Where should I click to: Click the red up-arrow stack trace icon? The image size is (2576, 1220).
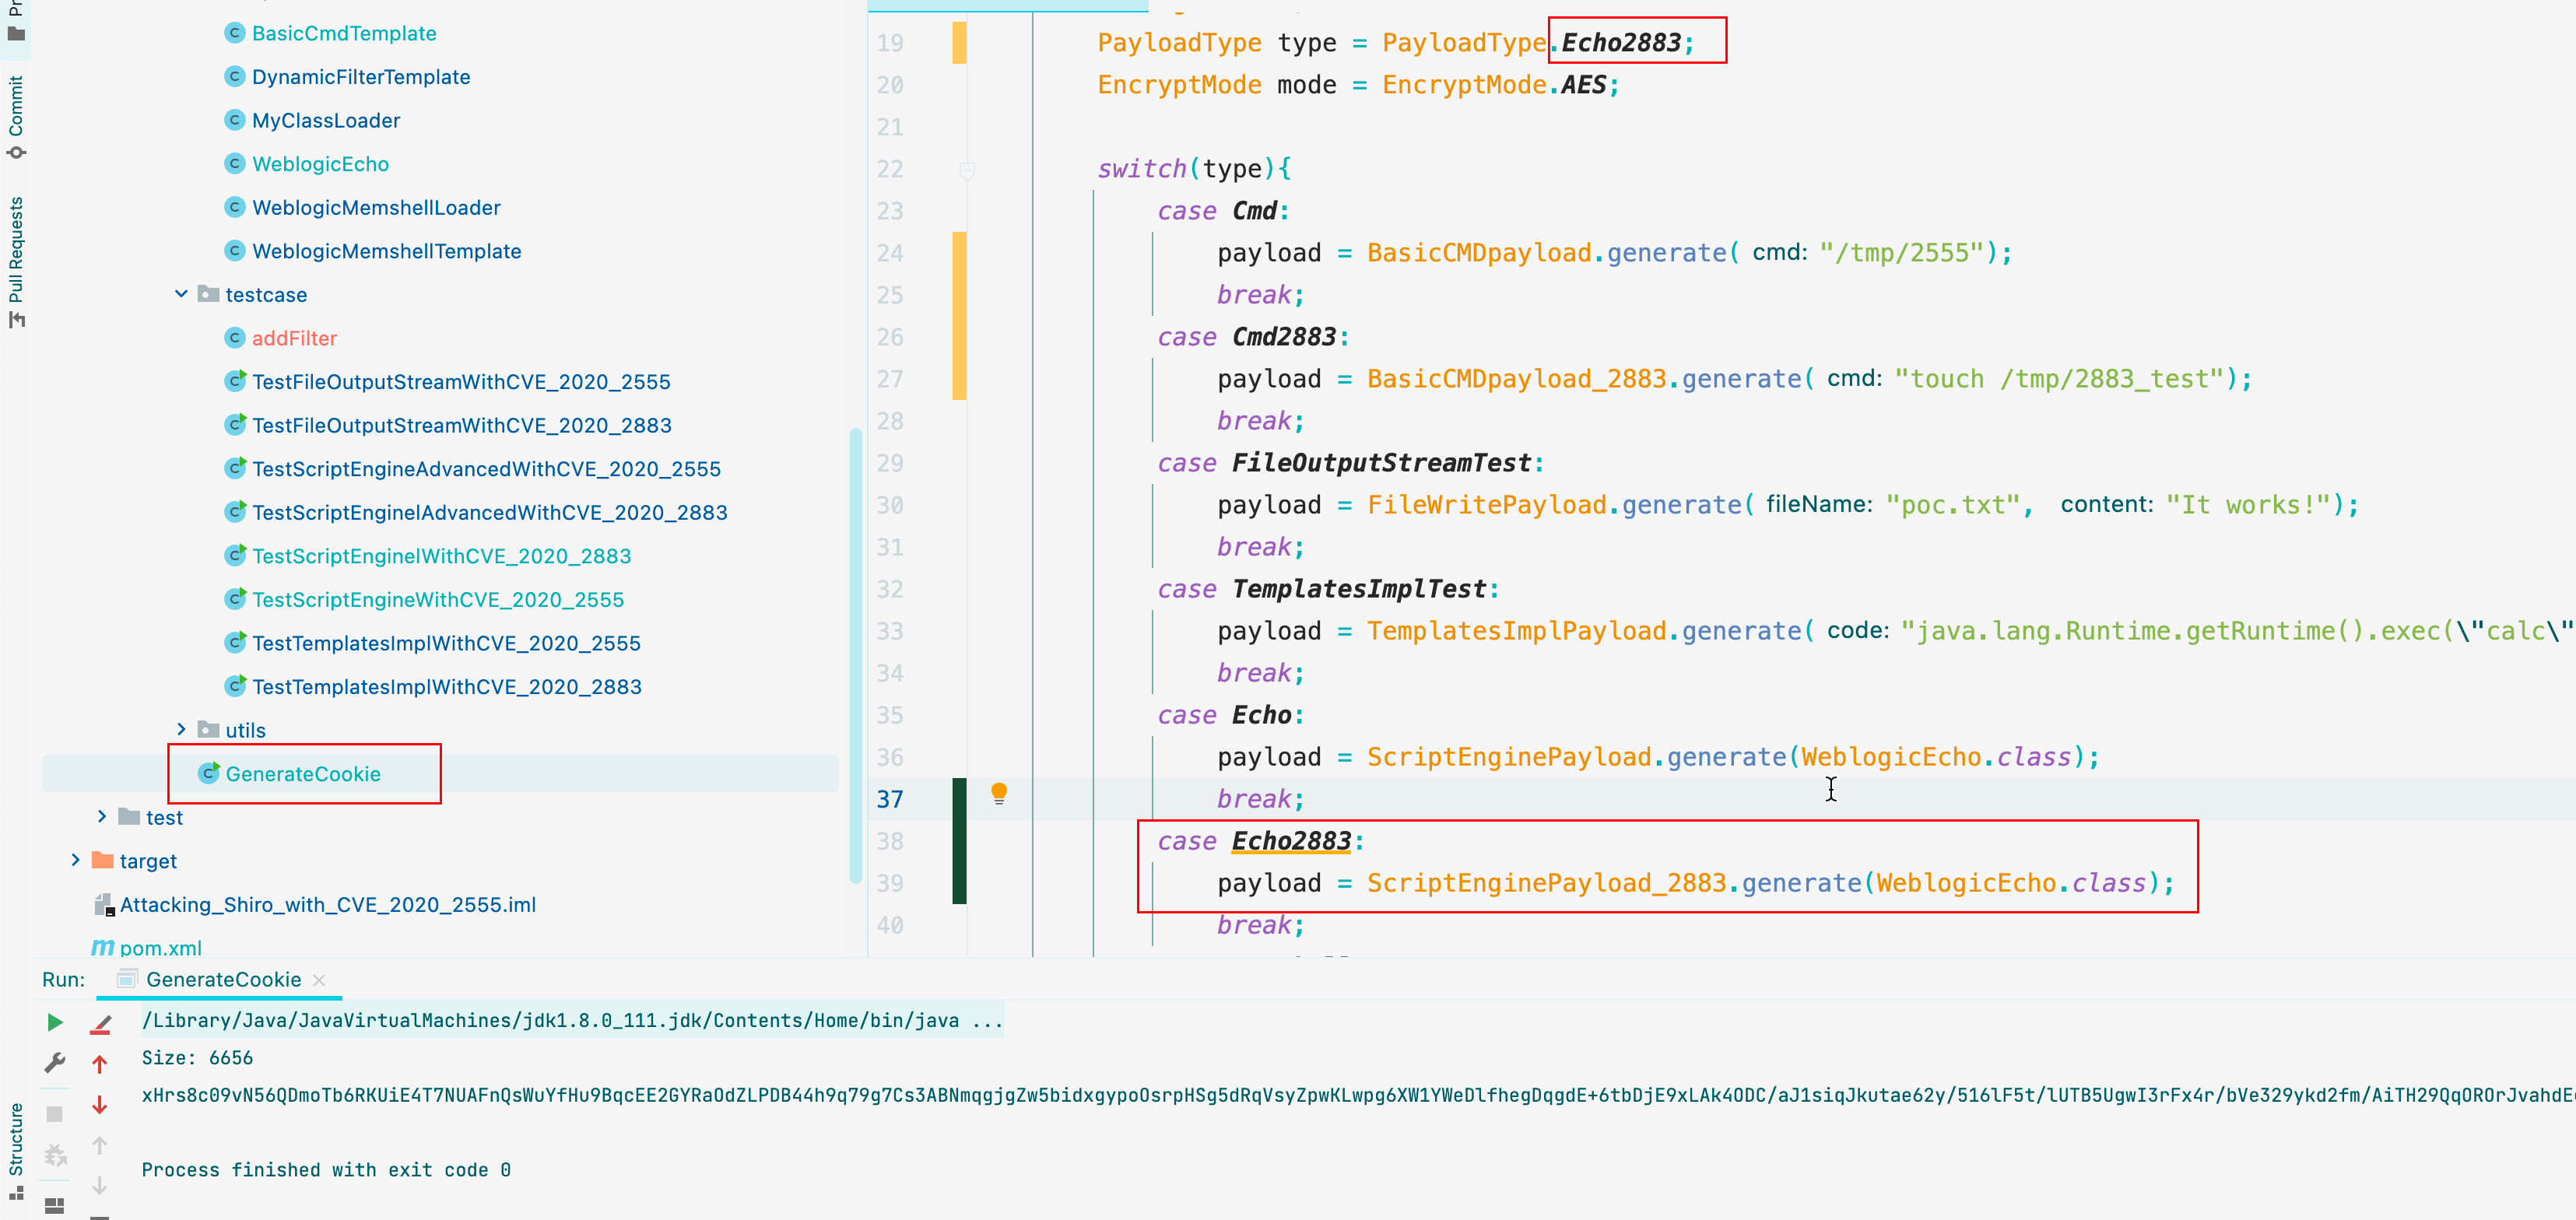point(100,1064)
